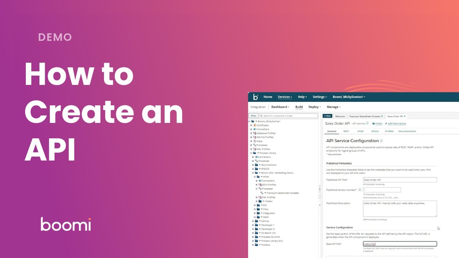Image resolution: width=459 pixels, height=258 pixels.
Task: Select the General tab
Action: (332, 131)
